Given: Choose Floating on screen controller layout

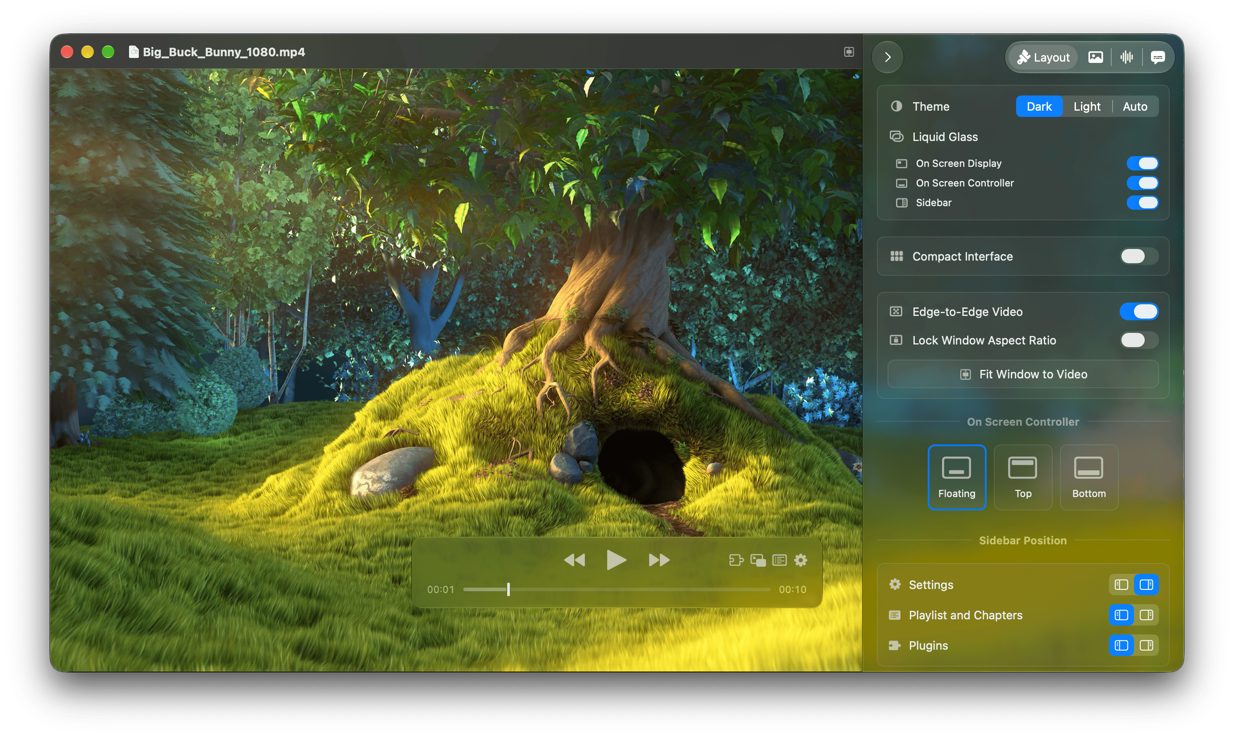Looking at the screenshot, I should (956, 477).
